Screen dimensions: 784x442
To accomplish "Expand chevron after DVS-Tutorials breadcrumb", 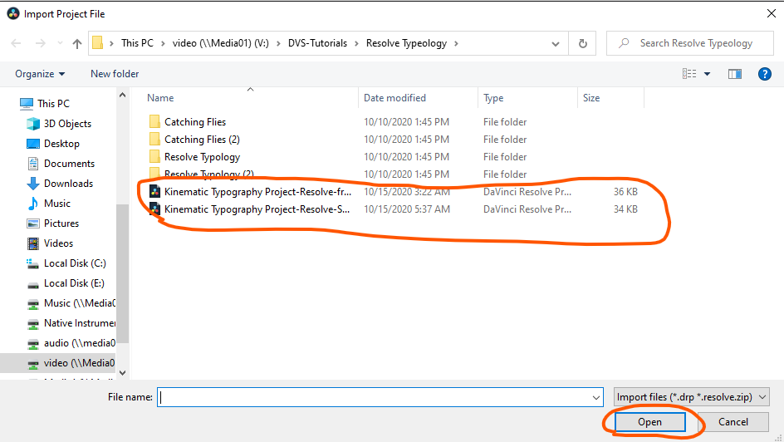I will 356,43.
